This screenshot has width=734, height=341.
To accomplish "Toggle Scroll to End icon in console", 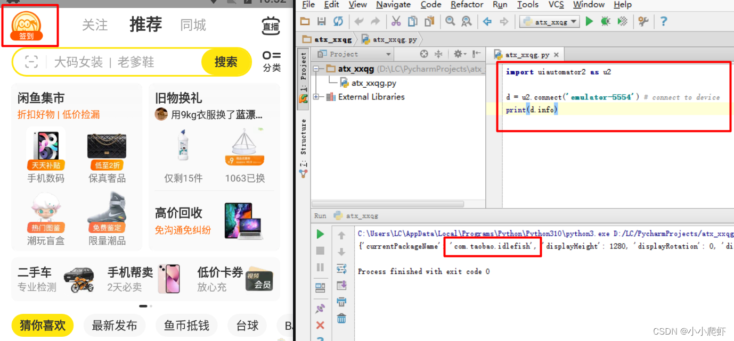I will pos(341,286).
